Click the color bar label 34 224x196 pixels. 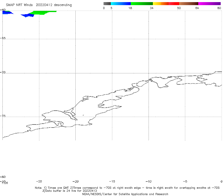click(152, 8)
